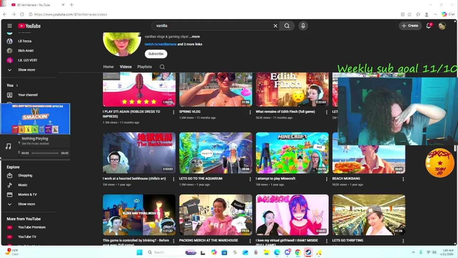Click the music widget progress bar

[45, 153]
